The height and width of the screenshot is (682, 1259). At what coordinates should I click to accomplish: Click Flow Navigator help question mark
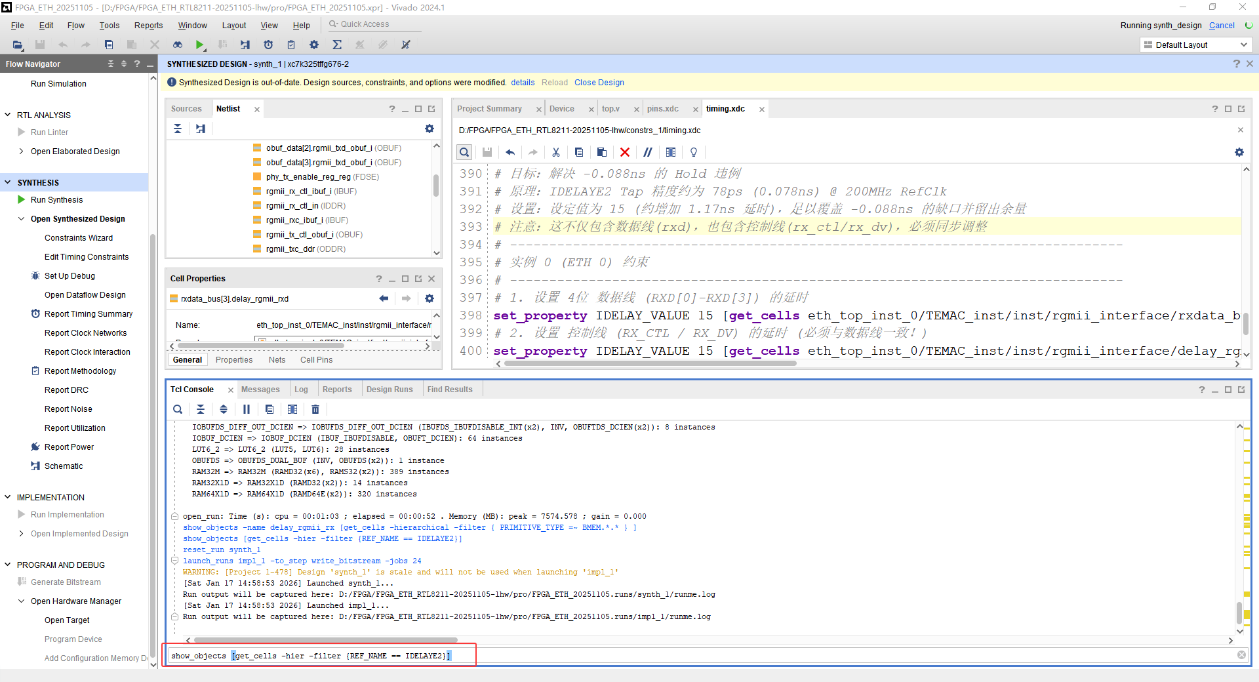137,64
